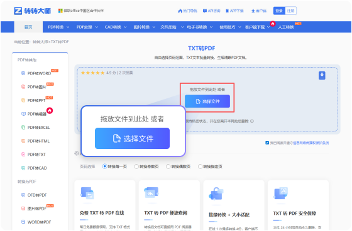Click the TXT 转 PDF 安全保障 card icon

click(x=281, y=193)
